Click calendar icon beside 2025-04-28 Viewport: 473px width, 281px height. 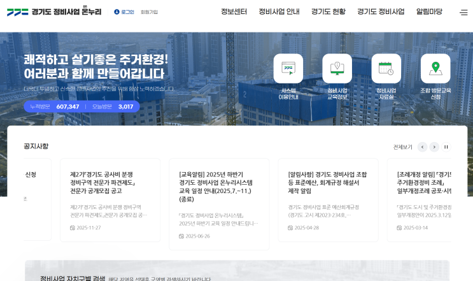290,228
